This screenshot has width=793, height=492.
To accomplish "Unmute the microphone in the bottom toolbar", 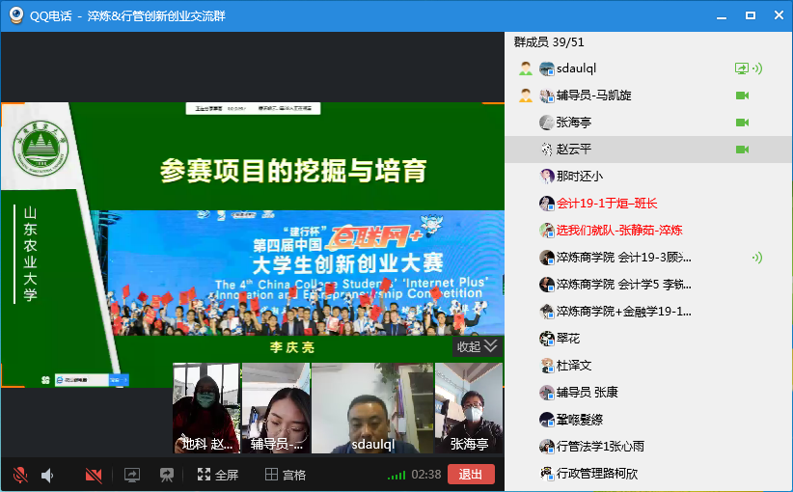I will (19, 475).
